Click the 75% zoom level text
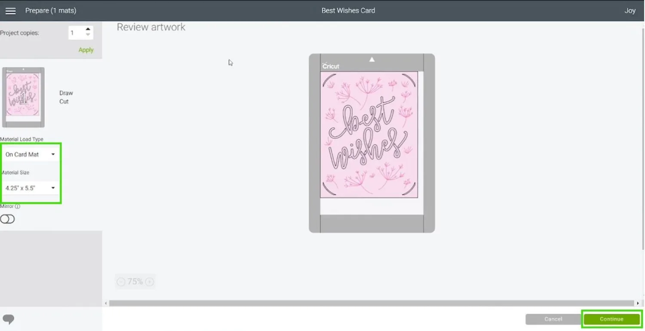Viewport: 645px width, 331px height. click(135, 282)
